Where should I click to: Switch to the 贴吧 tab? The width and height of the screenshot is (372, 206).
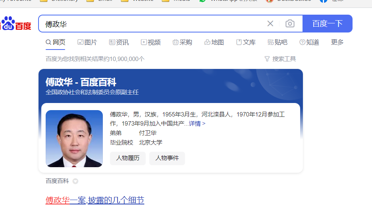(278, 42)
